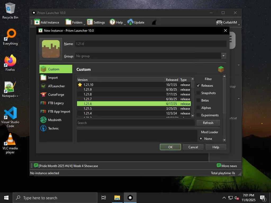Viewport: 271px width, 203px height.
Task: Close the New Instance dialog
Action: [225, 30]
